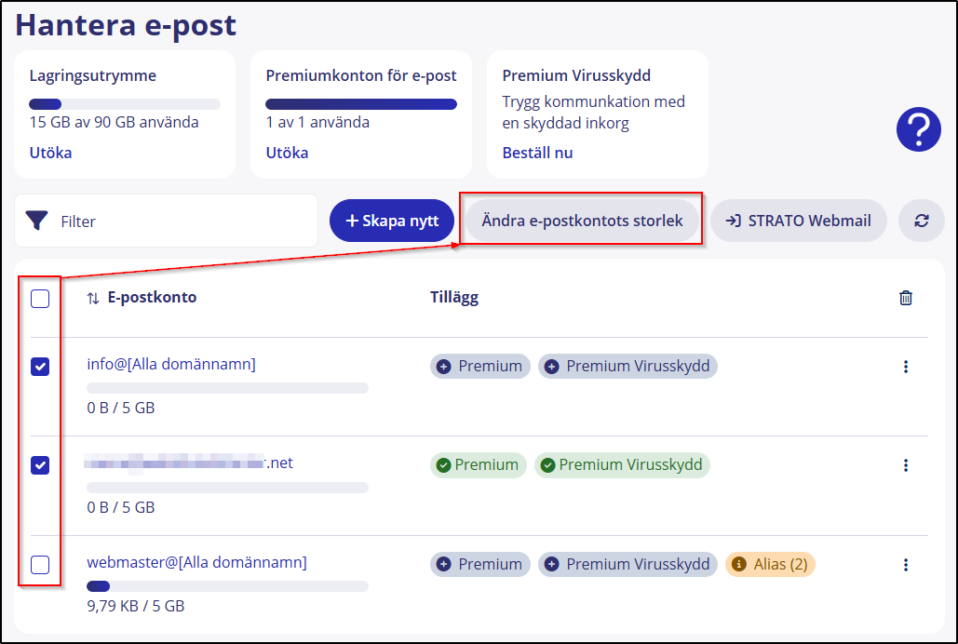Uncheck the info@ account checkbox

(x=40, y=368)
